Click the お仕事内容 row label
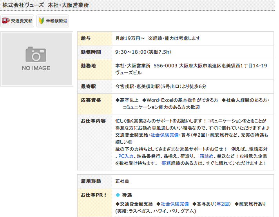 coord(93,121)
